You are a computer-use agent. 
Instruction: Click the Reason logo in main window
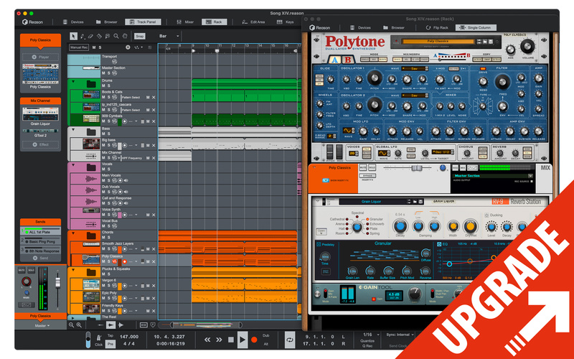coord(32,22)
